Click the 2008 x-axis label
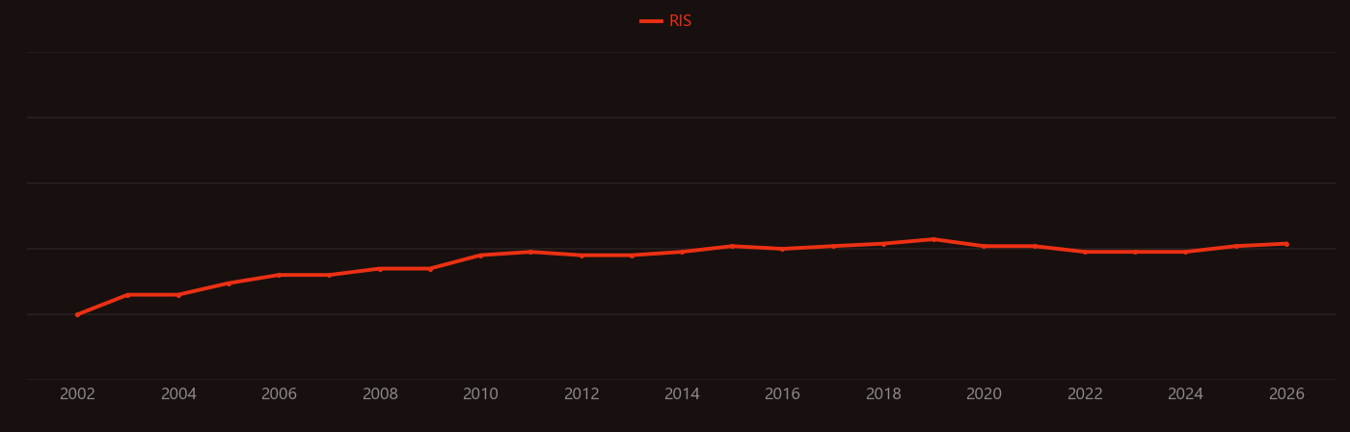 [x=380, y=394]
